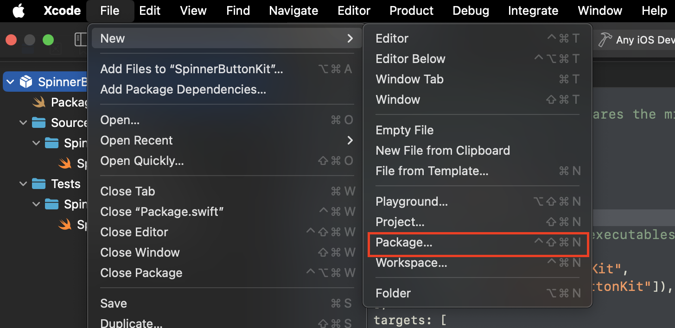The height and width of the screenshot is (328, 675).
Task: Choose Workspace… from New submenu
Action: [x=478, y=263]
